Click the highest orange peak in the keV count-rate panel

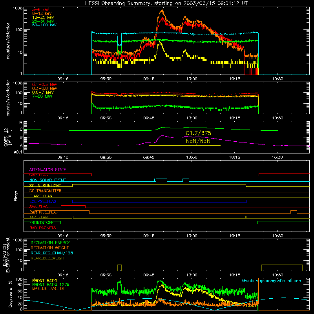tap(162, 11)
